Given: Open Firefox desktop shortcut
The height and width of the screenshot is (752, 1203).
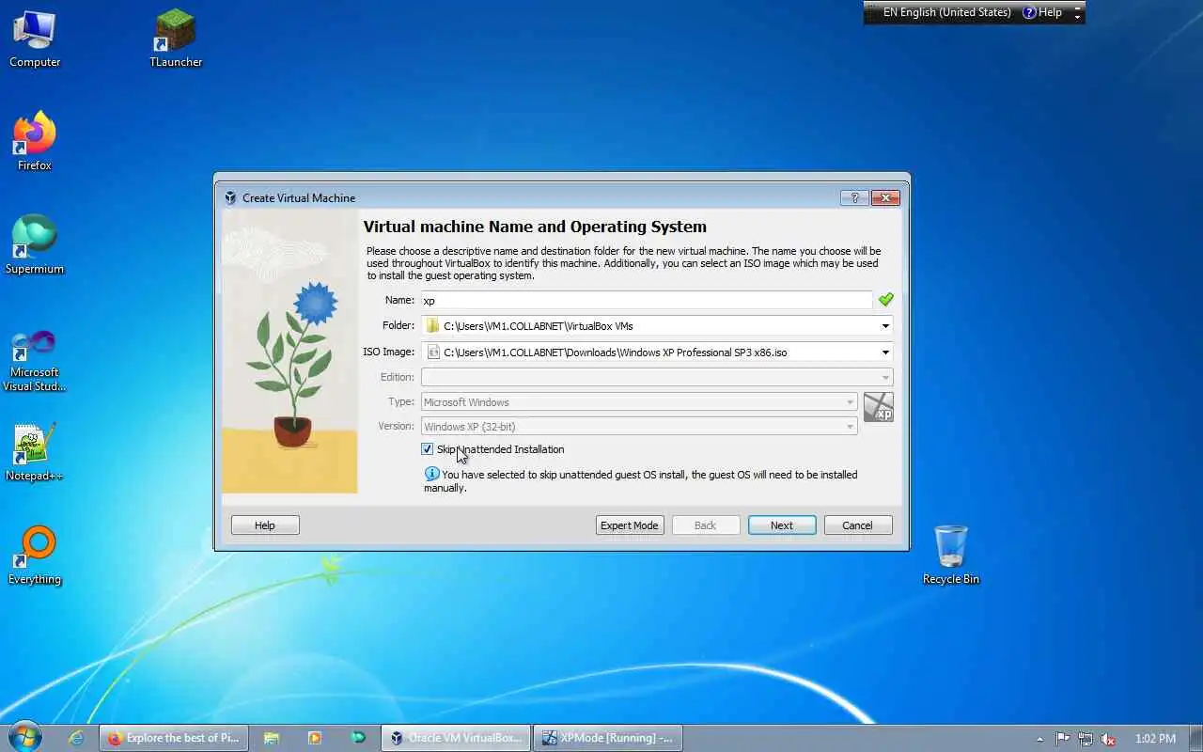Looking at the screenshot, I should [35, 141].
